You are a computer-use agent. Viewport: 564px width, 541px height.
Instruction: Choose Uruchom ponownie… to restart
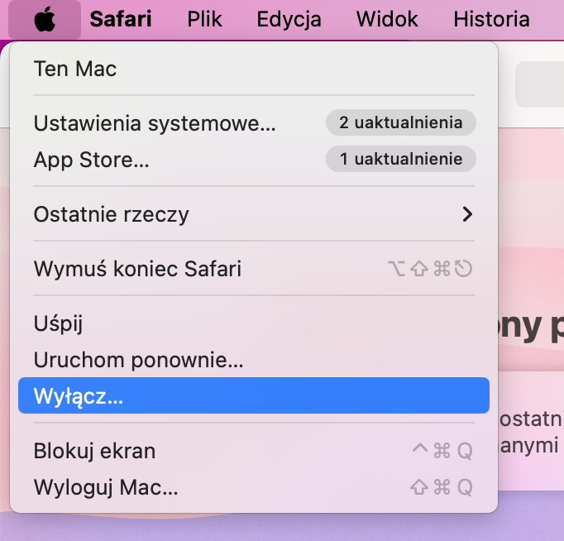click(x=254, y=360)
